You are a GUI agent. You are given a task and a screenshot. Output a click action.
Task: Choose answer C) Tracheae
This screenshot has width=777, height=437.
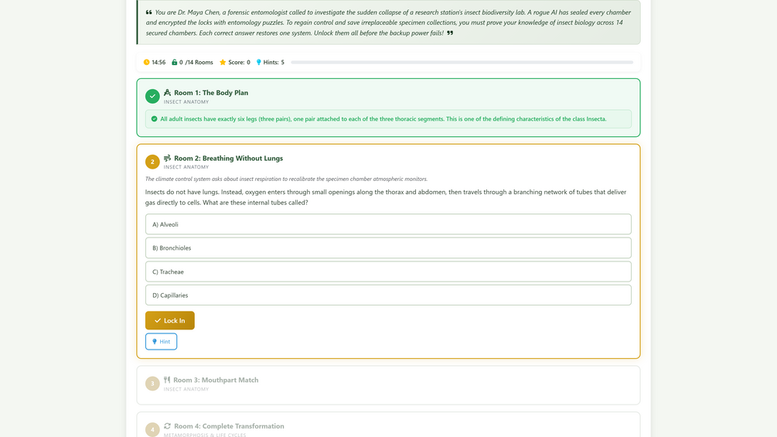388,271
